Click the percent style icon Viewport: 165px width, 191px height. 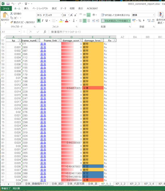[x=139, y=21]
